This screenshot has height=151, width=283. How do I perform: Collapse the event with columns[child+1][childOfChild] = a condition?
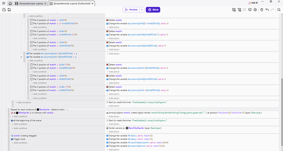(21, 57)
